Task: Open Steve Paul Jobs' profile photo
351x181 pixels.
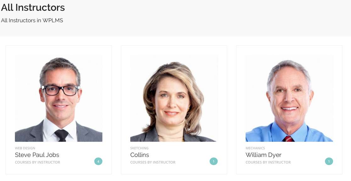Action: (x=58, y=98)
